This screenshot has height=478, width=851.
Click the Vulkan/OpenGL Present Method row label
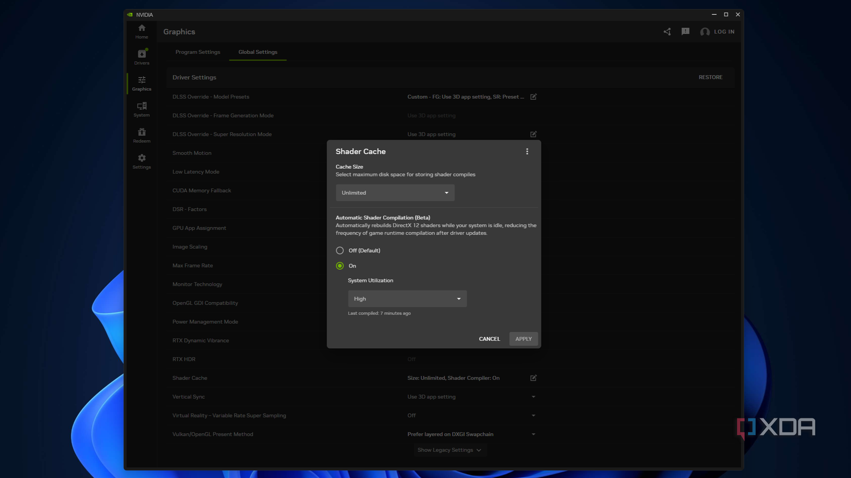tap(213, 434)
